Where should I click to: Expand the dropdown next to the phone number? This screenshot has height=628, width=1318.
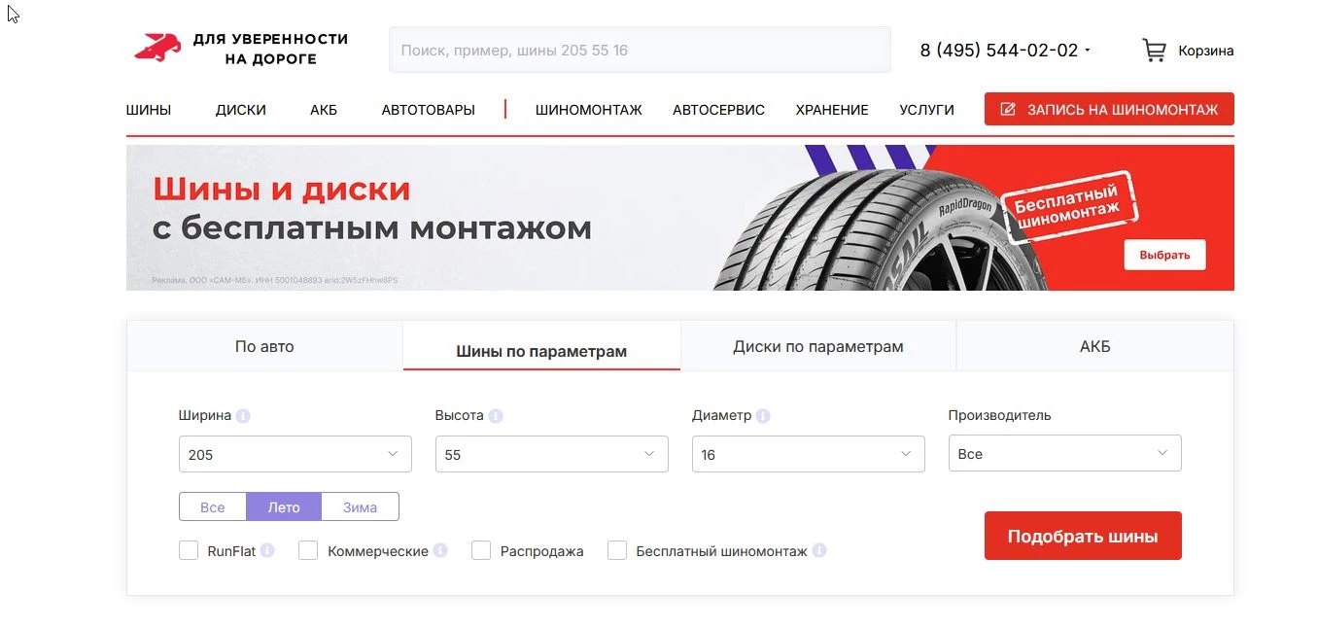click(1089, 50)
